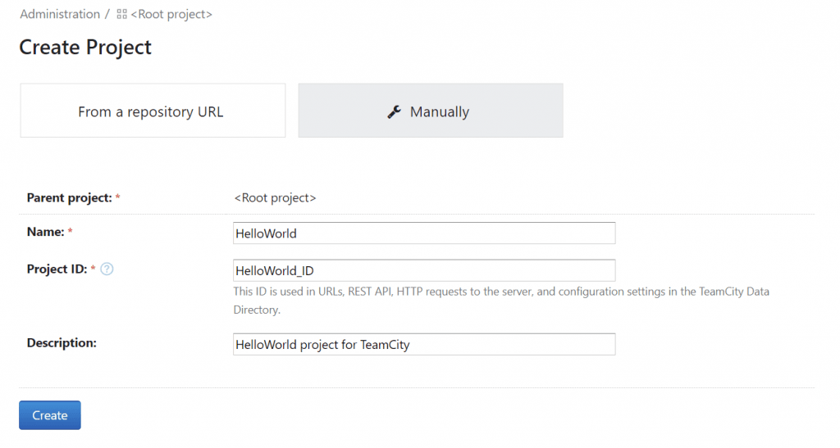The width and height of the screenshot is (840, 448).
Task: Click into the Description text field
Action: click(x=423, y=345)
